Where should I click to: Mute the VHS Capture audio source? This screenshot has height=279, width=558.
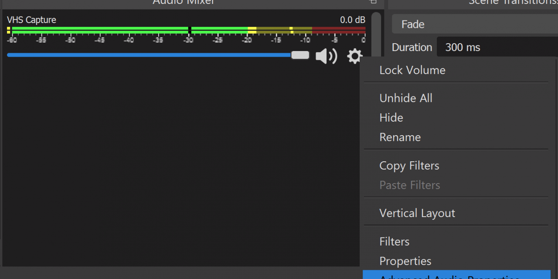point(326,56)
